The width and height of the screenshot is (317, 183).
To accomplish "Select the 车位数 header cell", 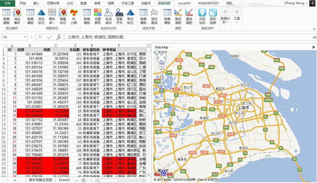I will pyautogui.click(x=75, y=50).
